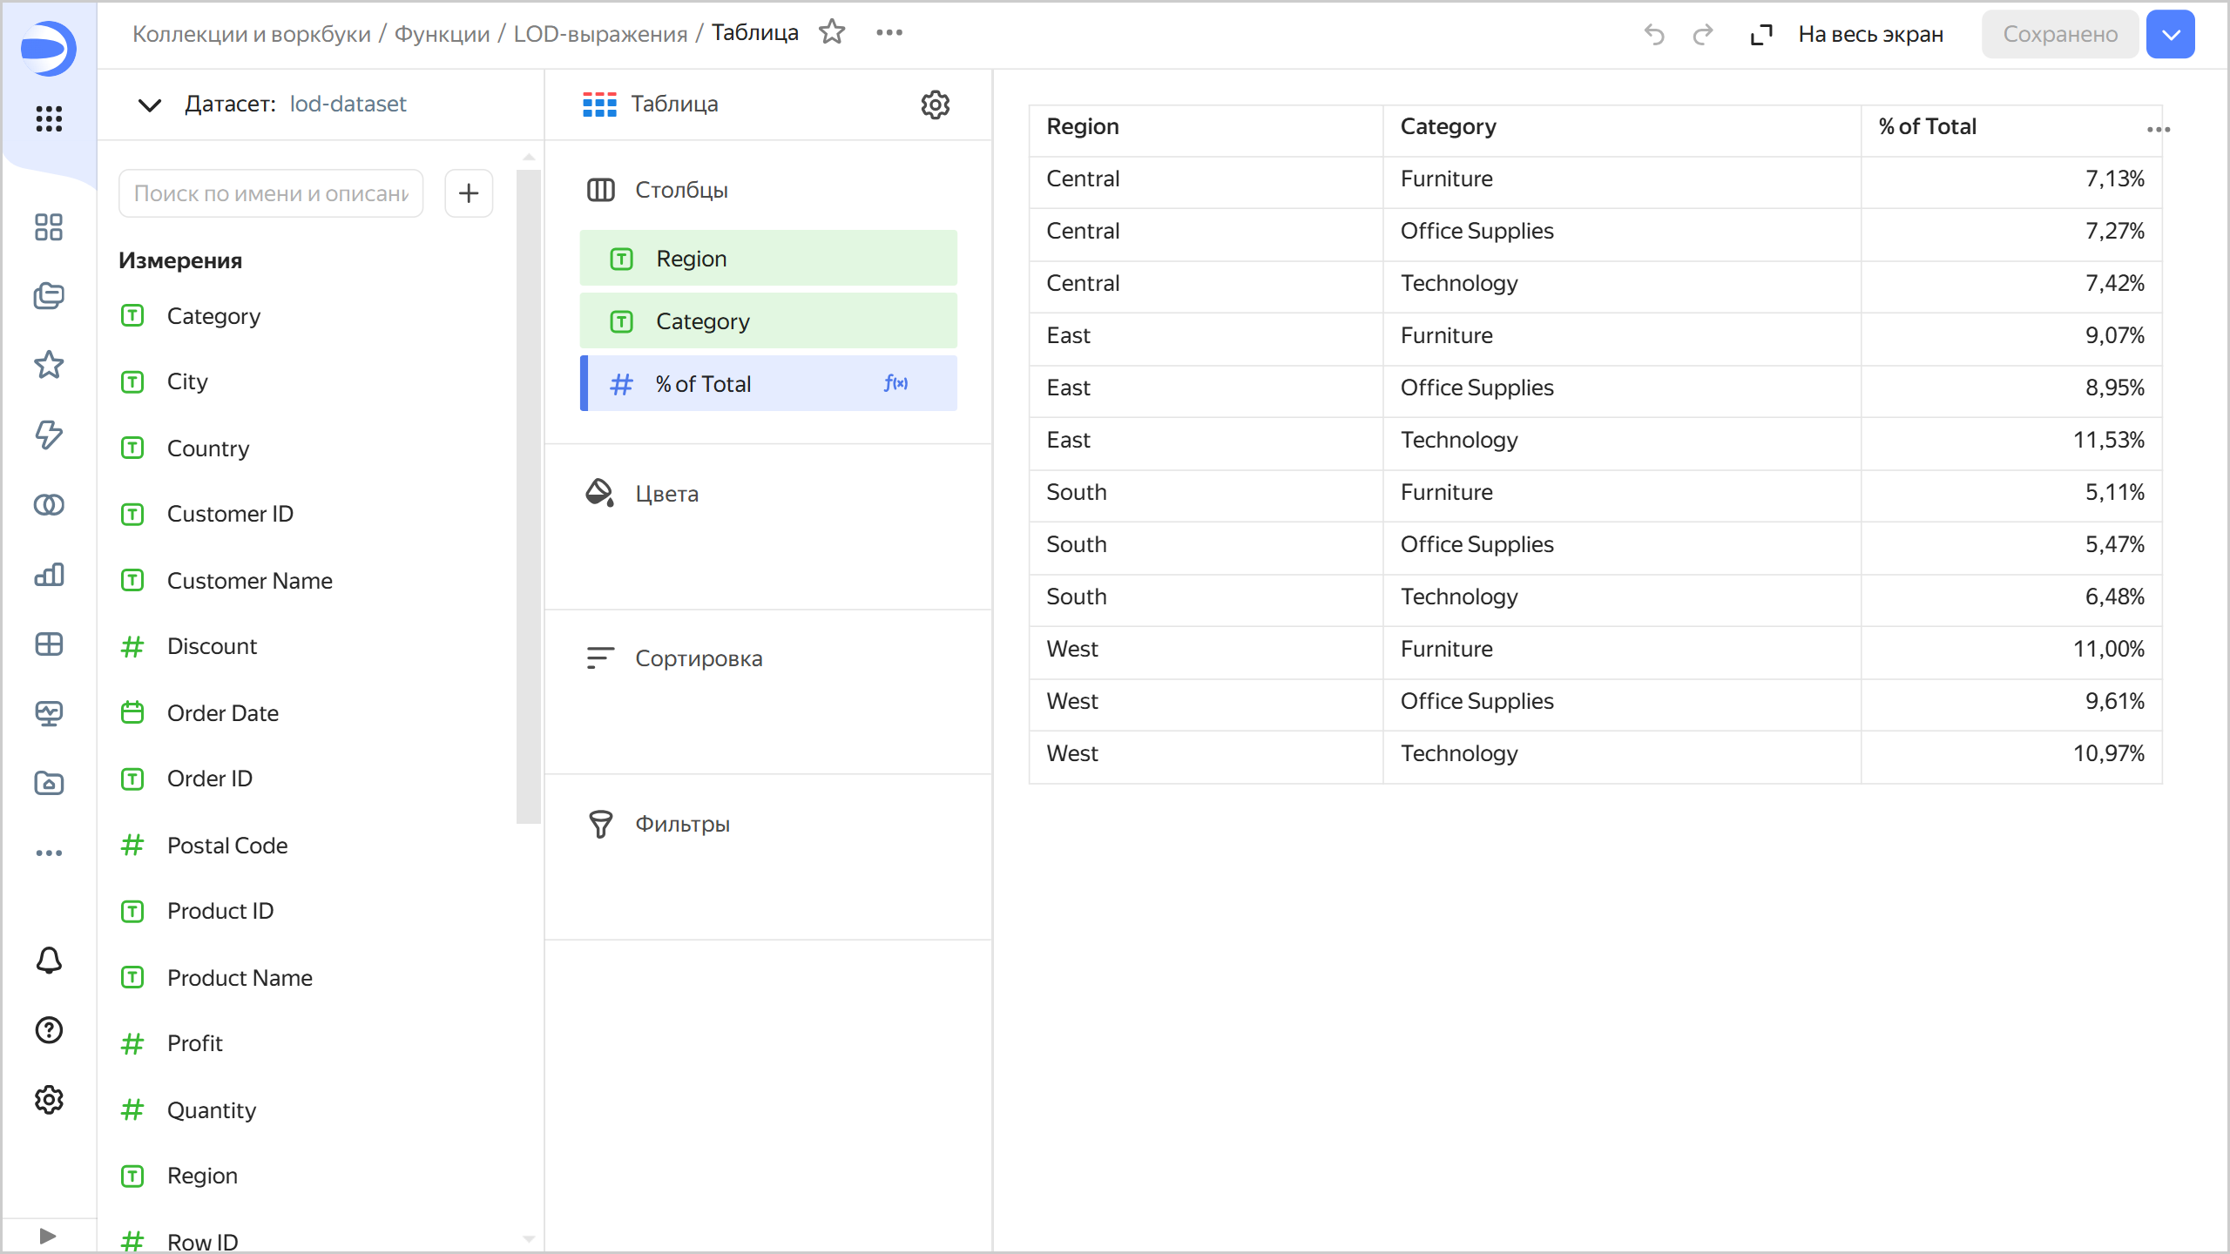Viewport: 2230px width, 1254px height.
Task: Click the fields list scrollbar
Action: point(528,496)
